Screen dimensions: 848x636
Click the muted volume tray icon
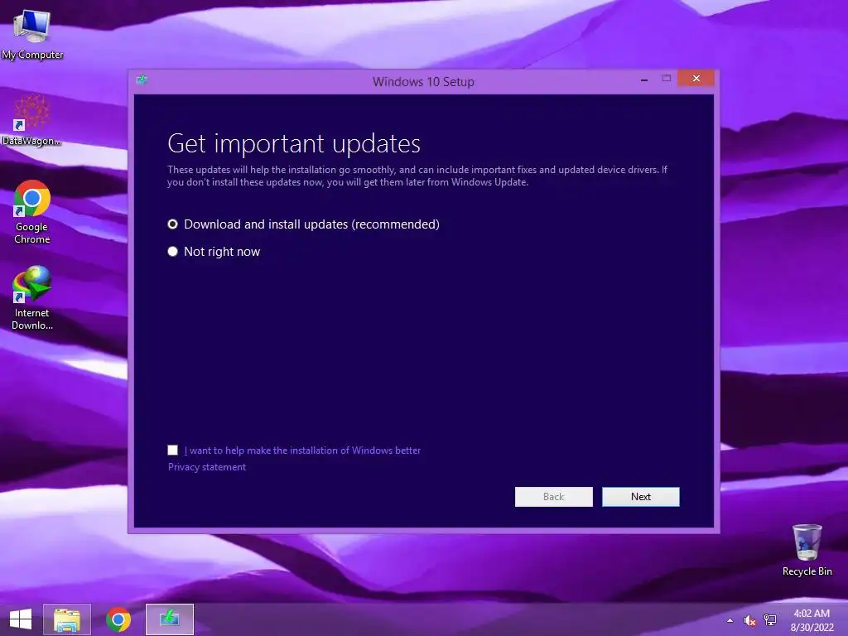pyautogui.click(x=749, y=620)
